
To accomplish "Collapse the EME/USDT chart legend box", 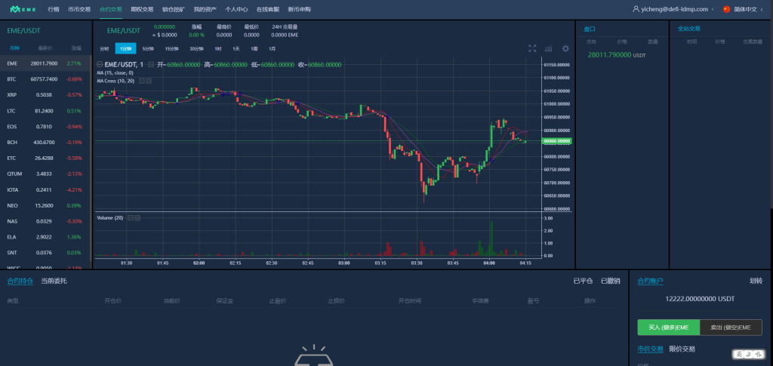I will coord(100,65).
